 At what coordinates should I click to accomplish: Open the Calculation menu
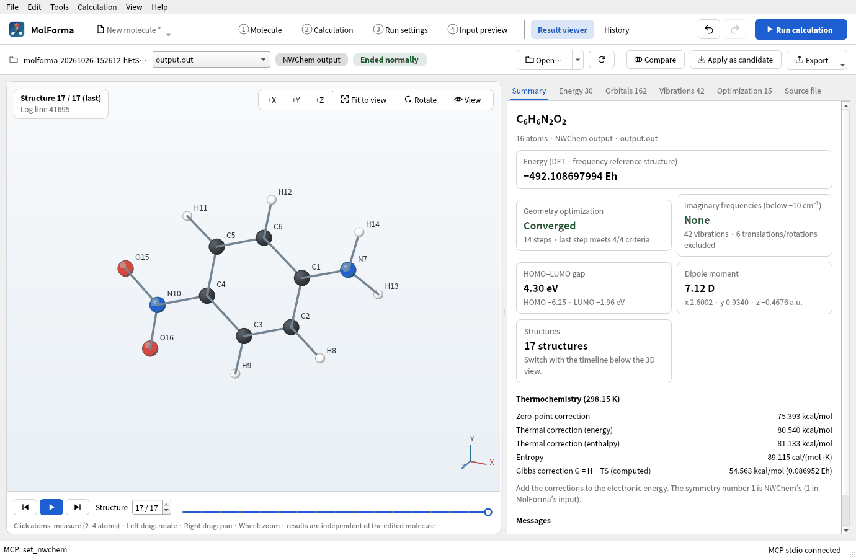point(97,7)
